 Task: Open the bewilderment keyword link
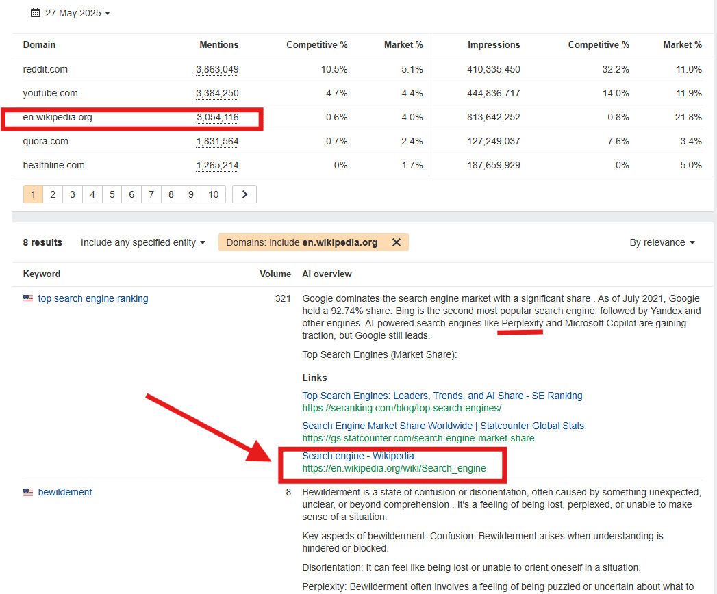point(65,493)
